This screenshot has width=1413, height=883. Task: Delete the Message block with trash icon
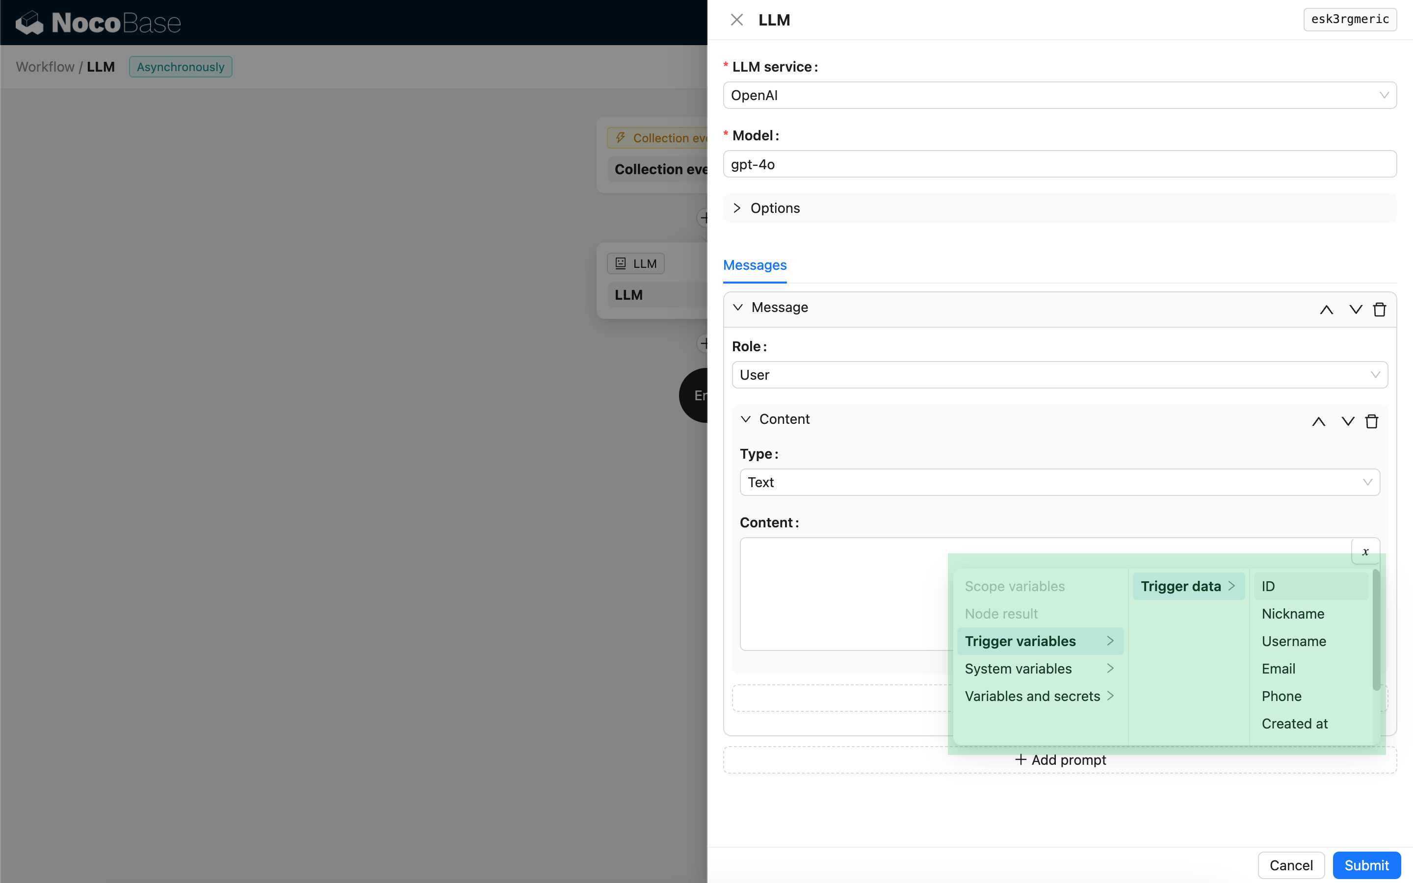1379,310
